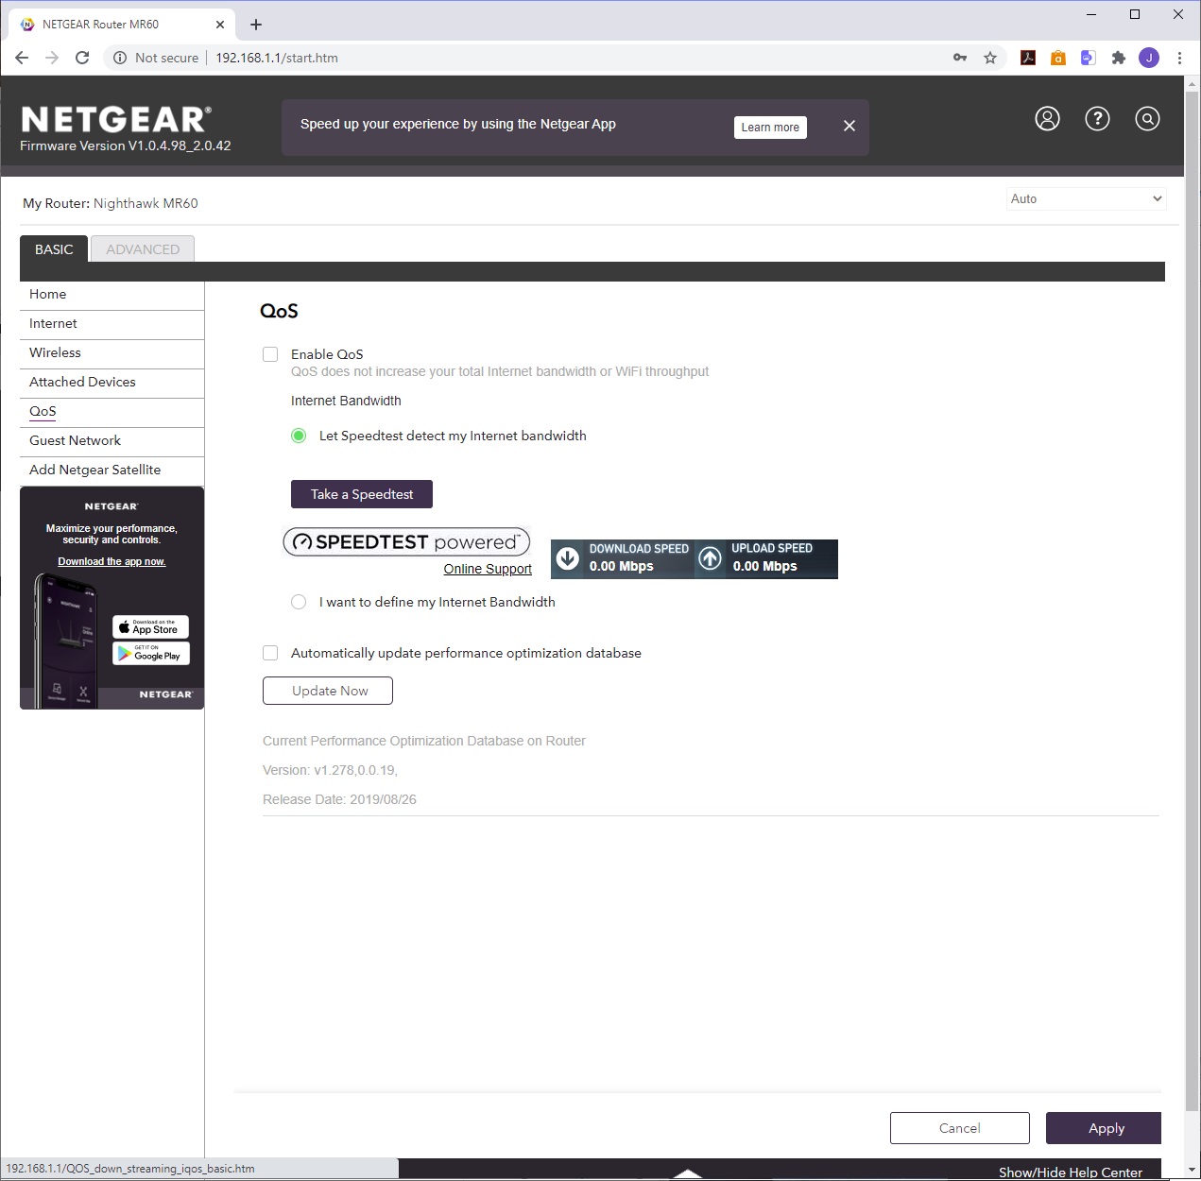This screenshot has height=1181, width=1201.
Task: Select I want to define my Internet Bandwidth
Action: pos(299,602)
